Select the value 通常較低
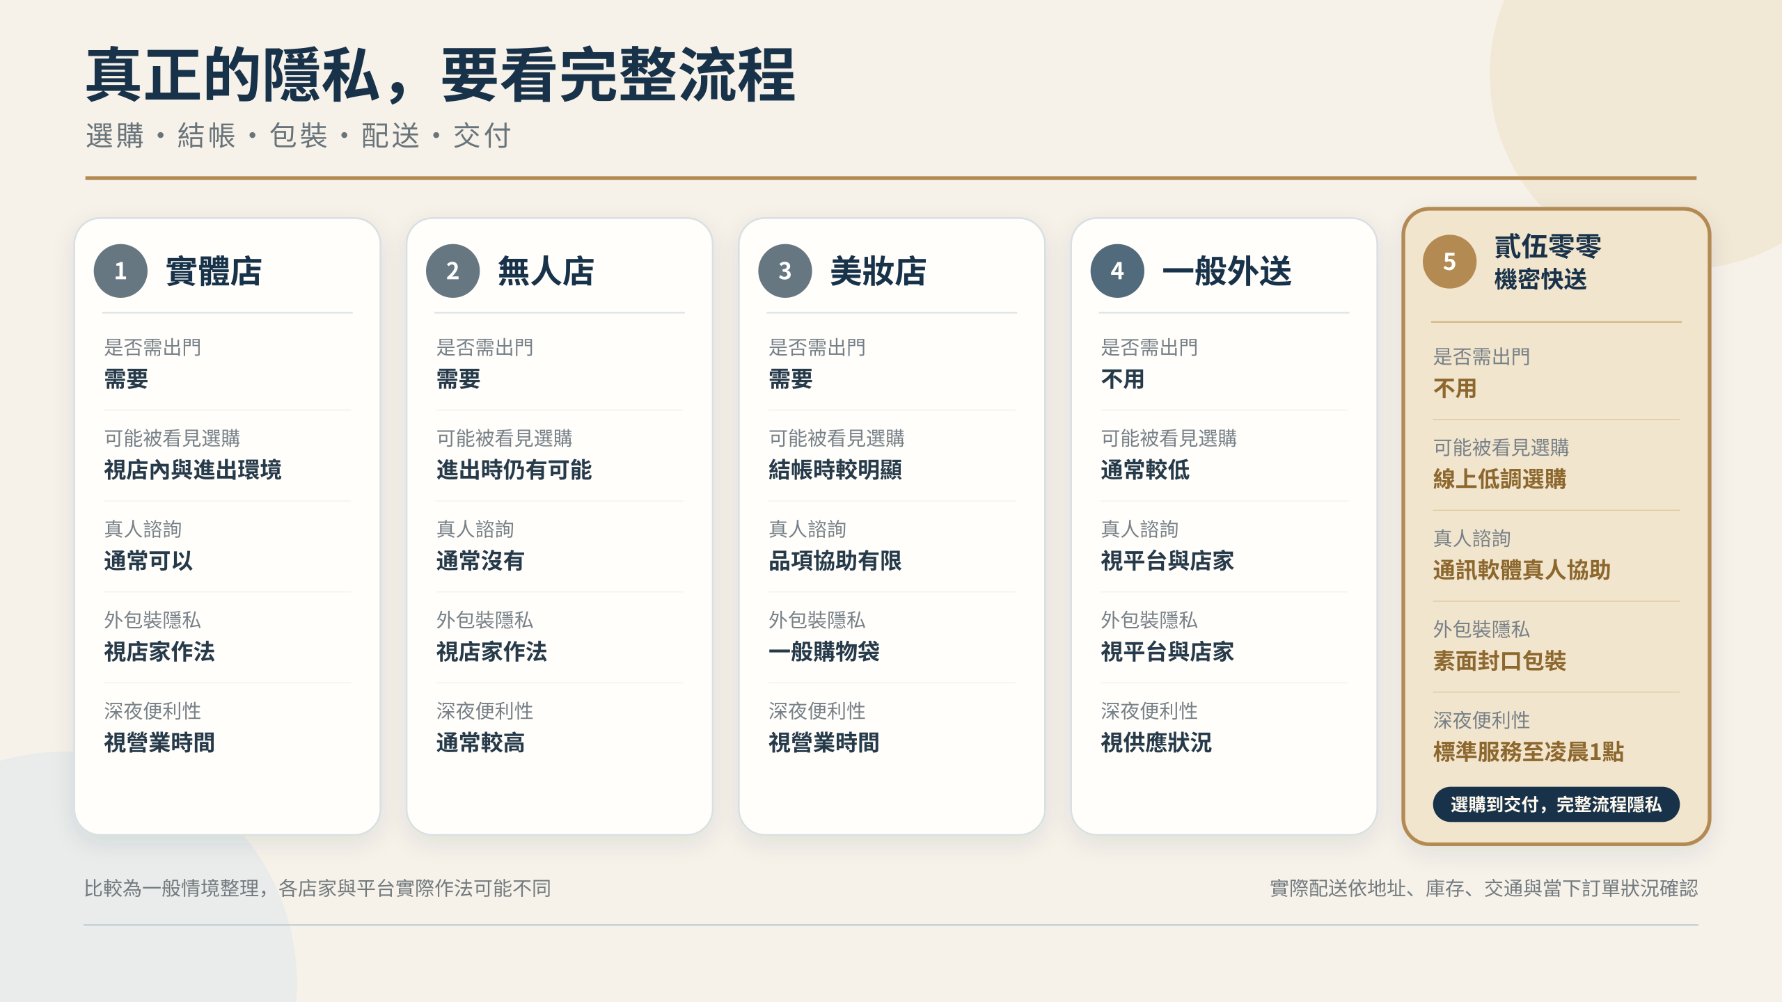The width and height of the screenshot is (1782, 1002). point(1145,470)
